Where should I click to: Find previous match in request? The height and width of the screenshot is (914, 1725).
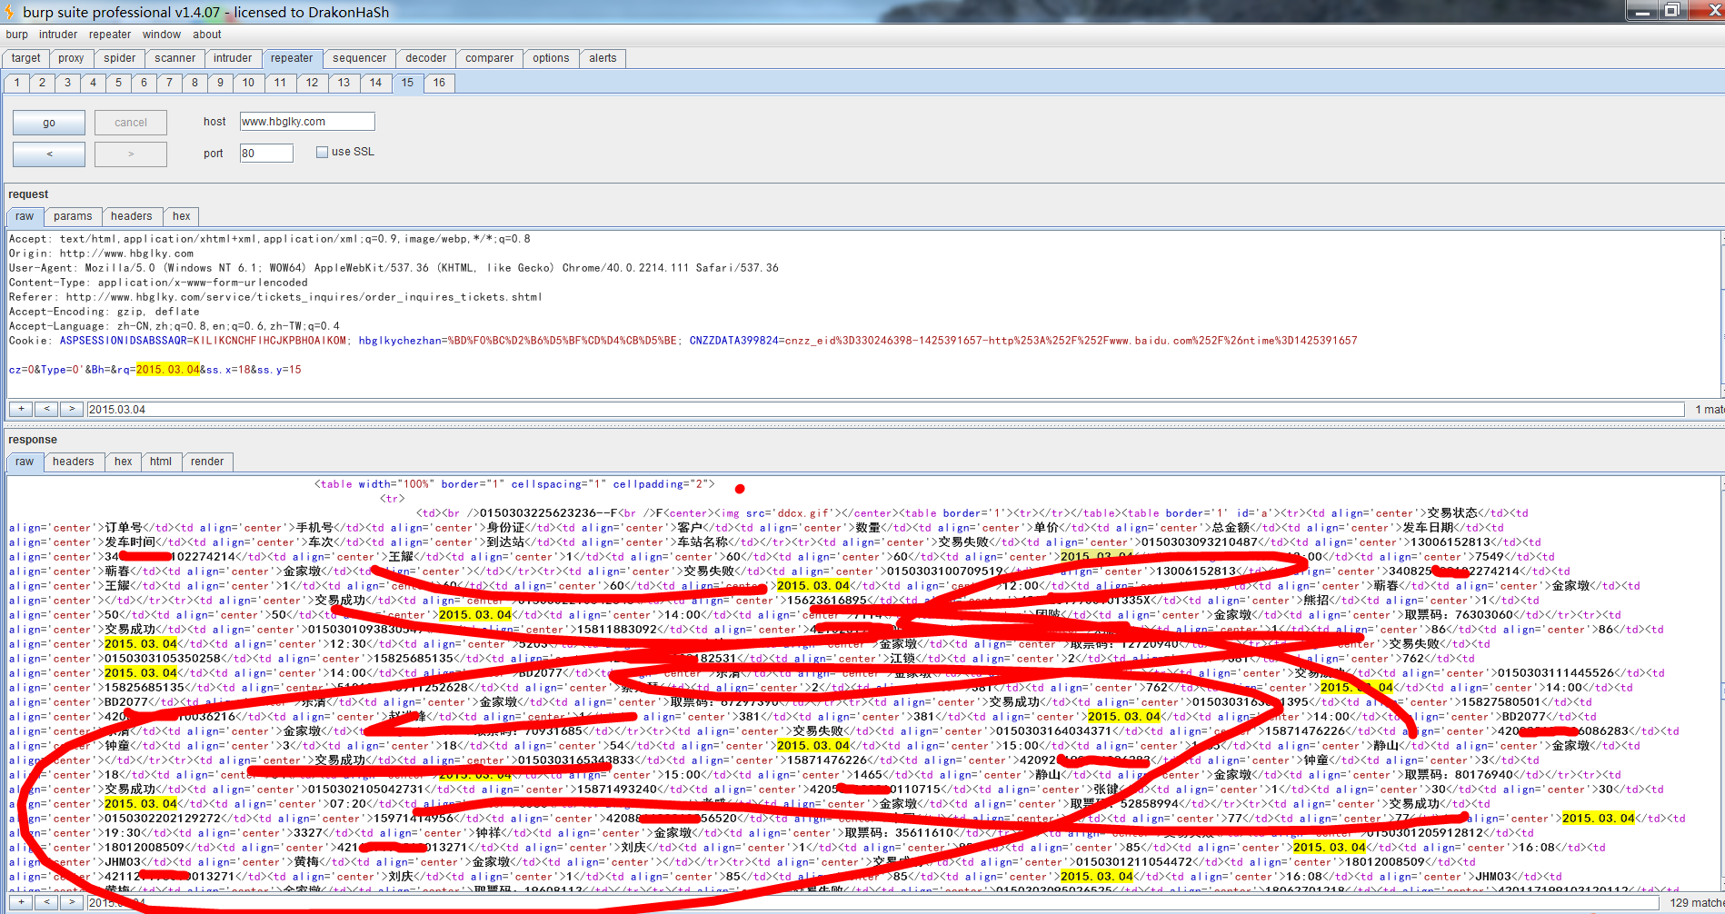(46, 409)
